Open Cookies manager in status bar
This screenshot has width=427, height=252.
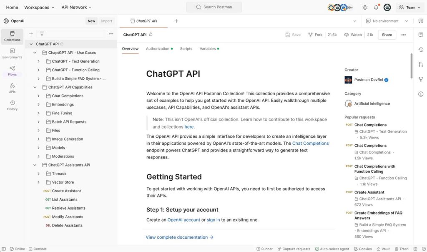point(363,249)
